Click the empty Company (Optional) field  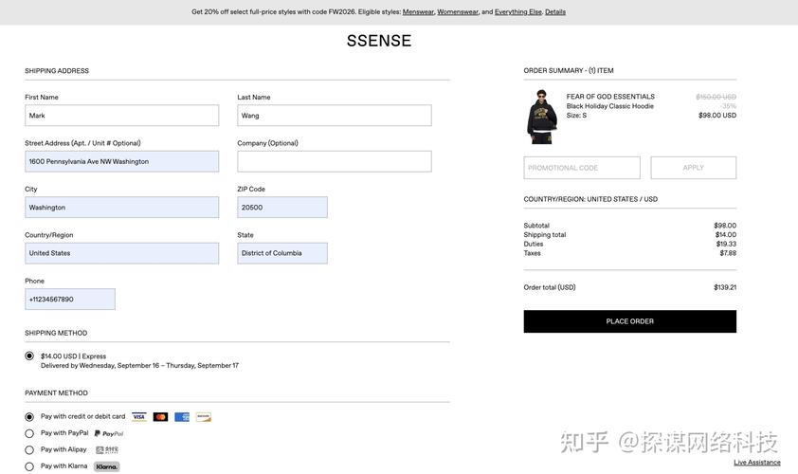coord(335,161)
